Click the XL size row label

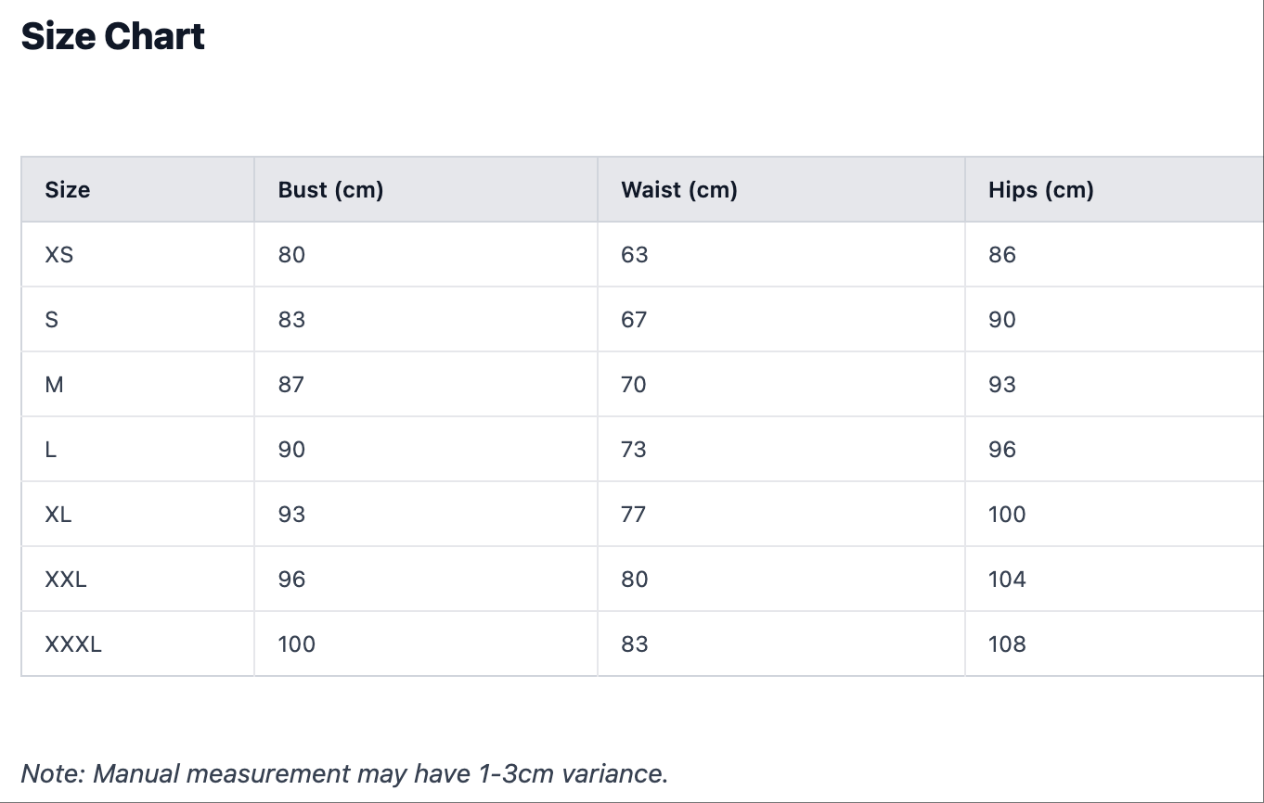(x=58, y=515)
